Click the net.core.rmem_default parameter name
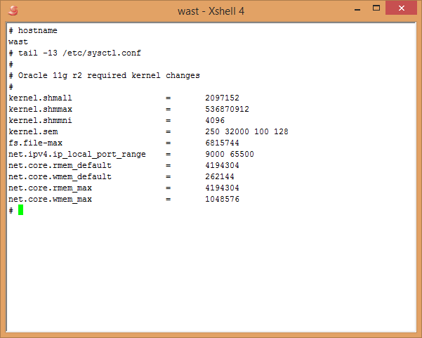This screenshot has width=422, height=338. pos(60,165)
